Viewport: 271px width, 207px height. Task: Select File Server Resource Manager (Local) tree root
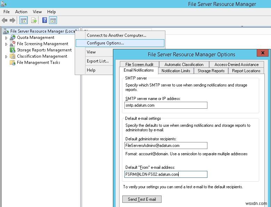(x=43, y=31)
